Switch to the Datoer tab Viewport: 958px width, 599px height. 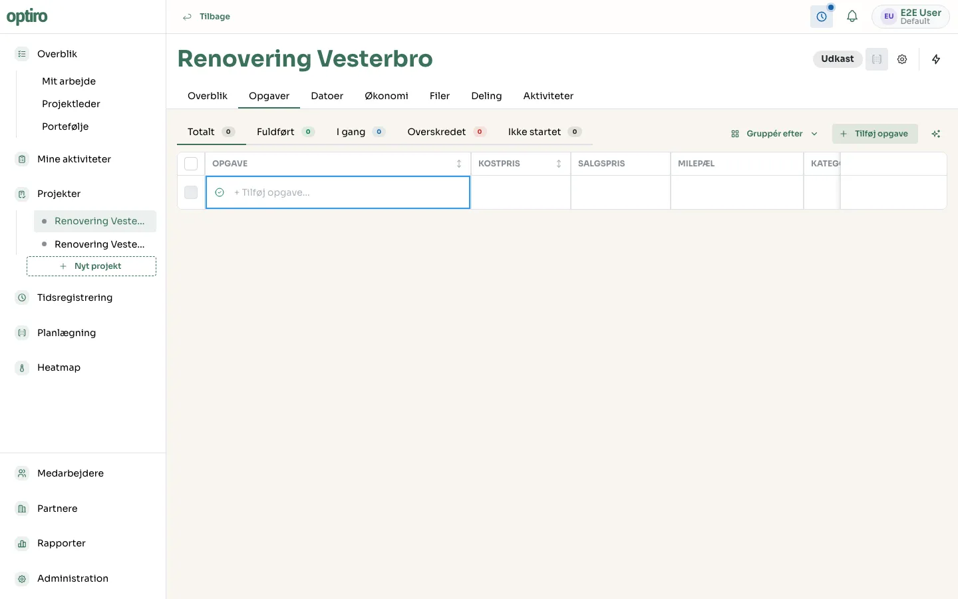click(327, 96)
